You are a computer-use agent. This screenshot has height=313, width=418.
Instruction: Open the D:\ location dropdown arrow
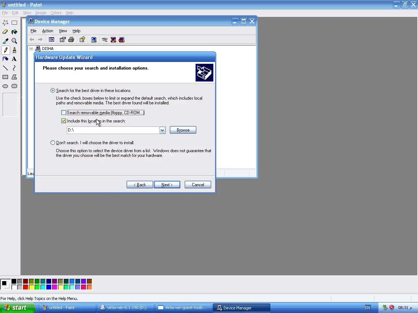162,130
